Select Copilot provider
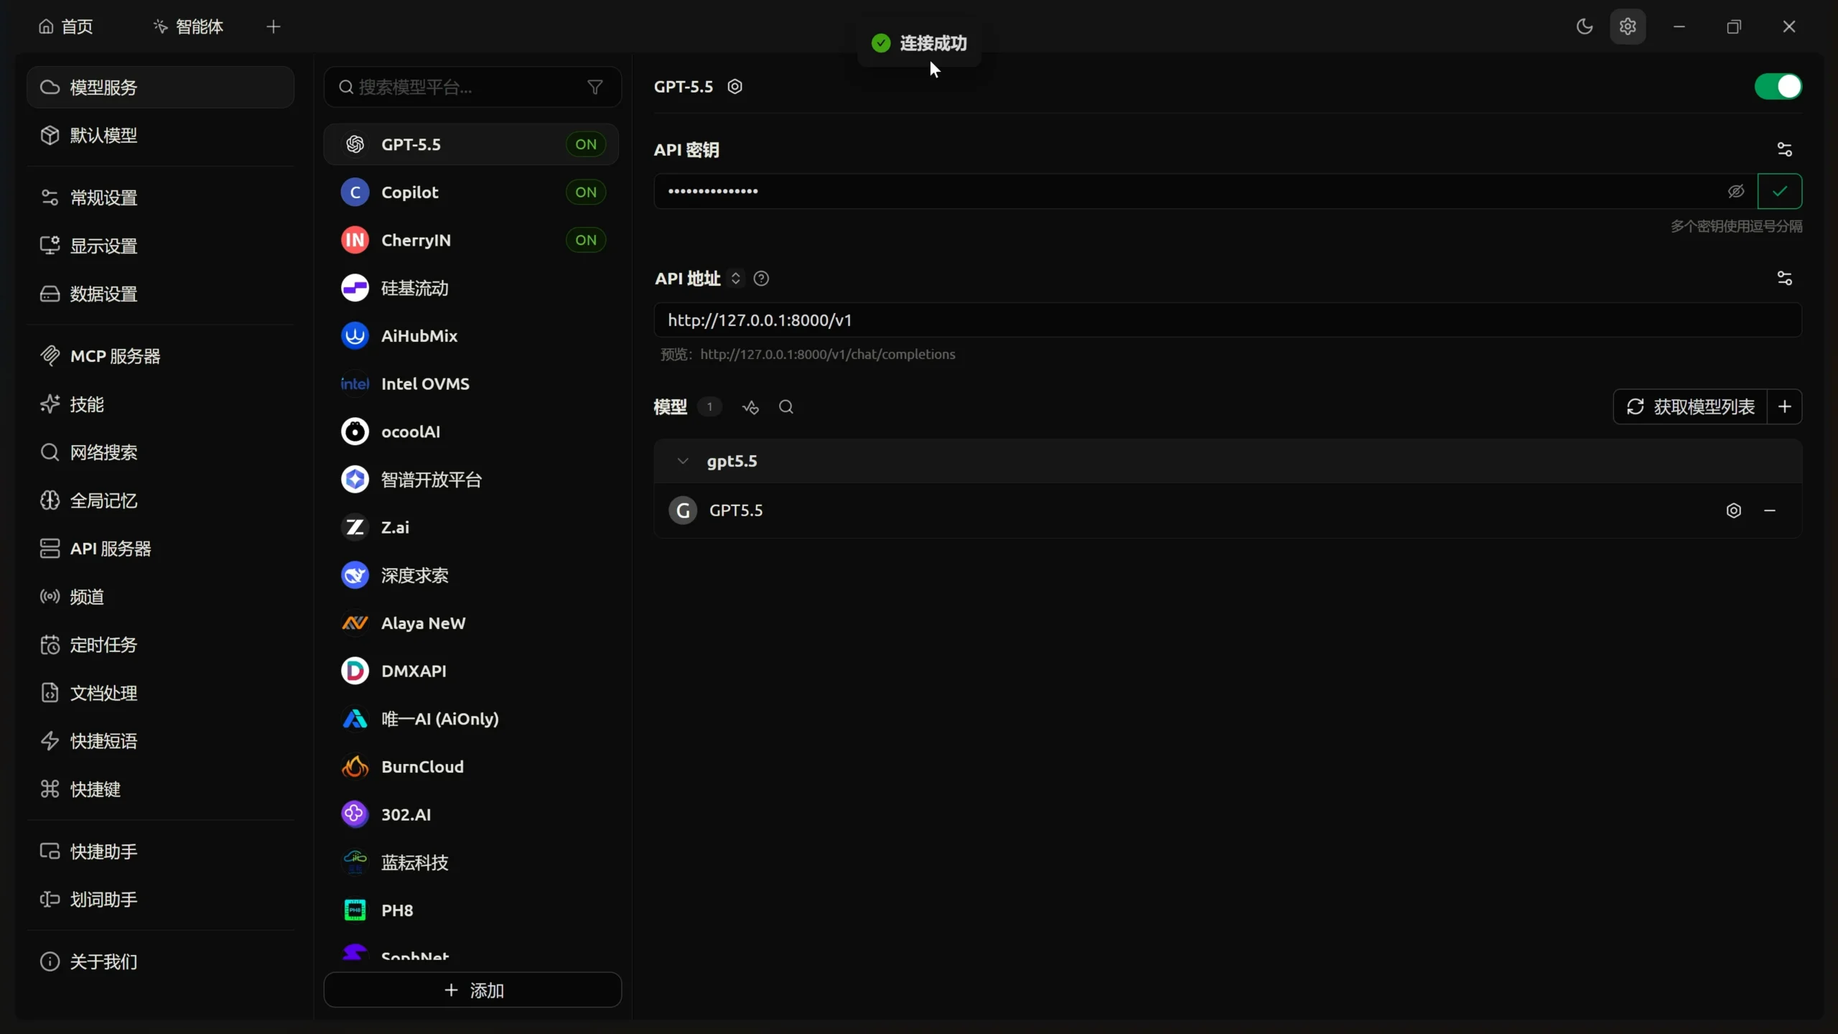1838x1034 pixels. click(471, 192)
